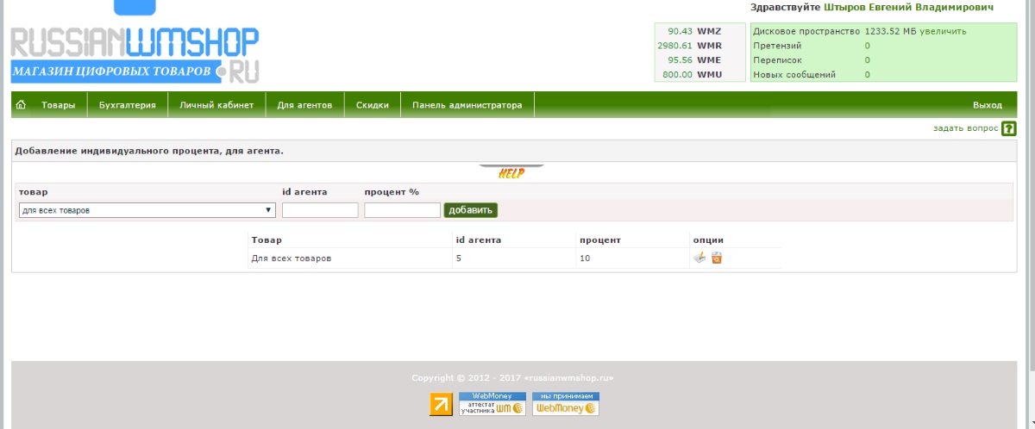Focus the процент % input field
Viewport: 1035px width, 429px height.
(402, 210)
